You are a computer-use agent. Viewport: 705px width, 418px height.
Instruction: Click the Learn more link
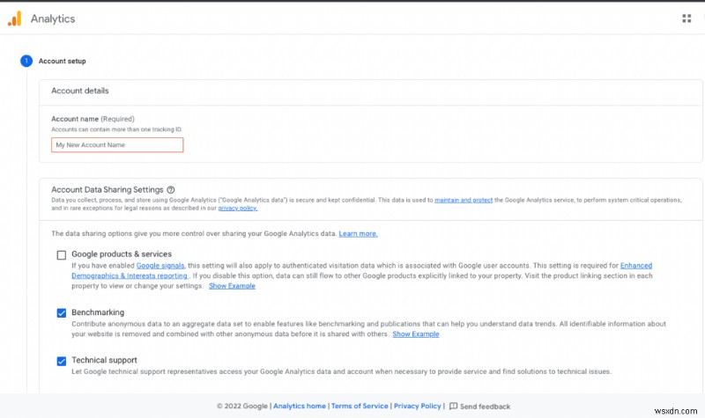(x=358, y=233)
